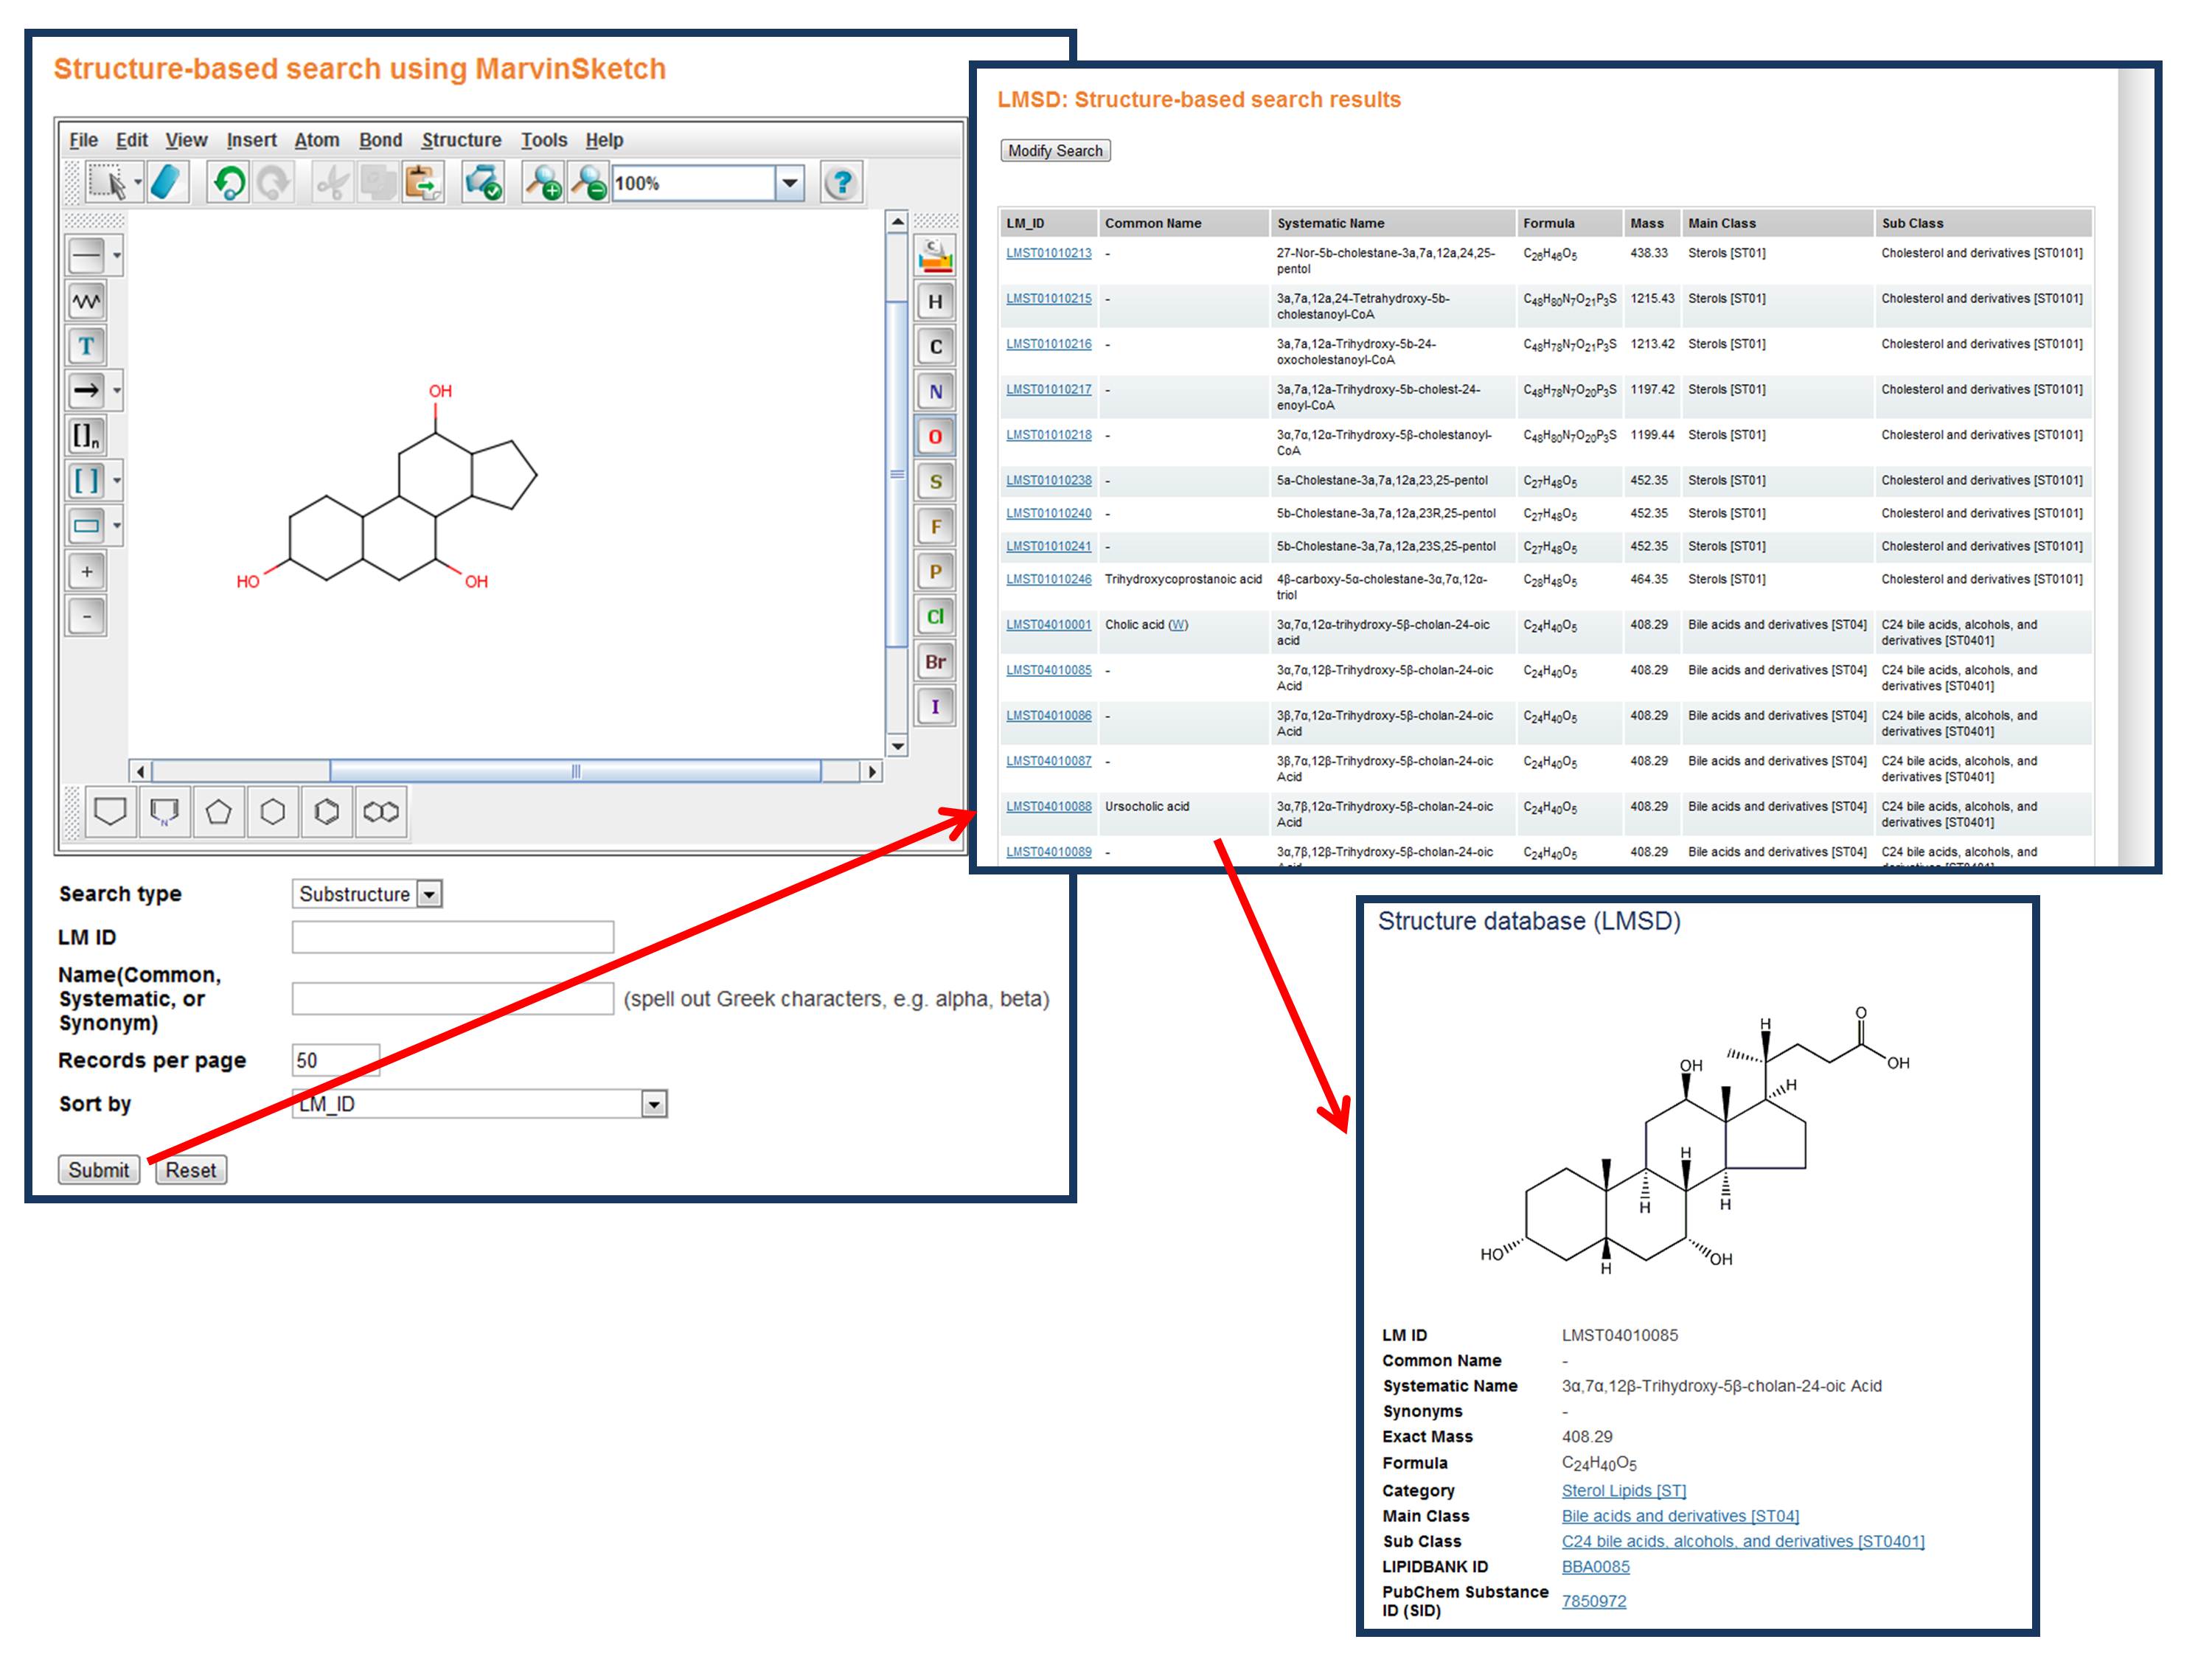Open the zoom percentage dropdown
This screenshot has height=1659, width=2212.
pos(790,183)
